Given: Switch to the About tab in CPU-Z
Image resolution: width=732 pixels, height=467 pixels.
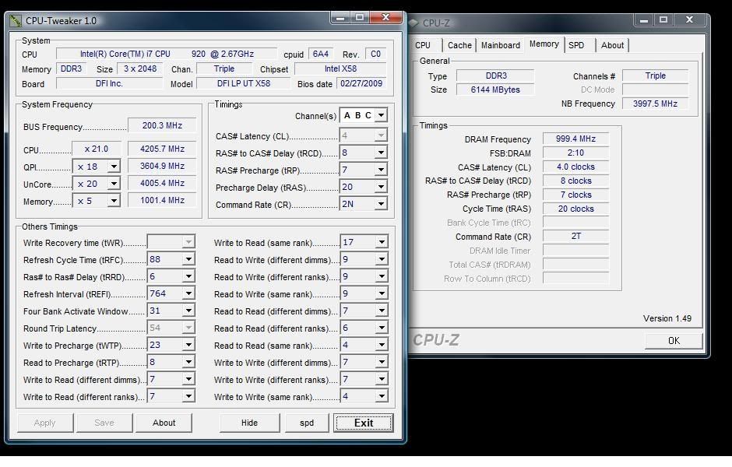Looking at the screenshot, I should (612, 45).
